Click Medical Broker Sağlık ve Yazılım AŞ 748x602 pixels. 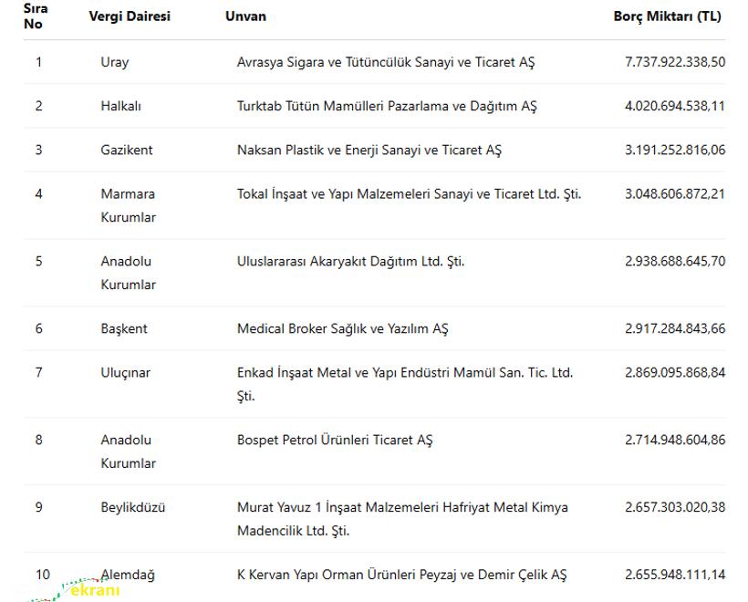coord(342,328)
